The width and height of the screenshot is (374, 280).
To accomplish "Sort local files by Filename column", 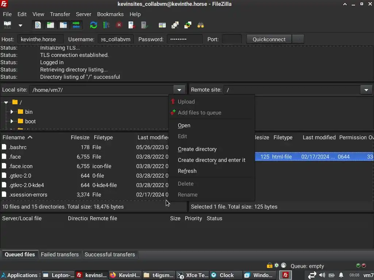I will (x=17, y=137).
